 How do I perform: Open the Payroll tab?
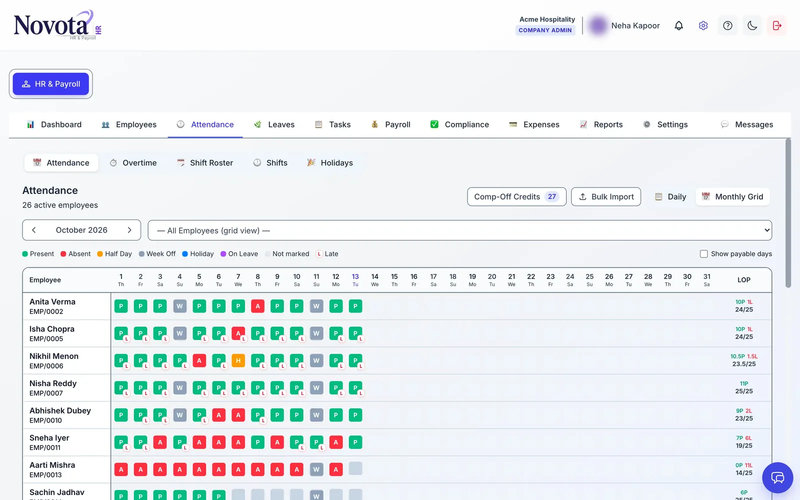[390, 124]
